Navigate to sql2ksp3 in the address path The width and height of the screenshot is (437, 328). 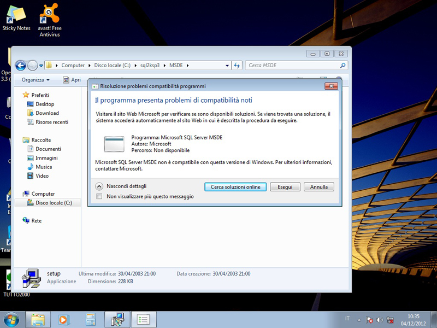[x=150, y=65]
